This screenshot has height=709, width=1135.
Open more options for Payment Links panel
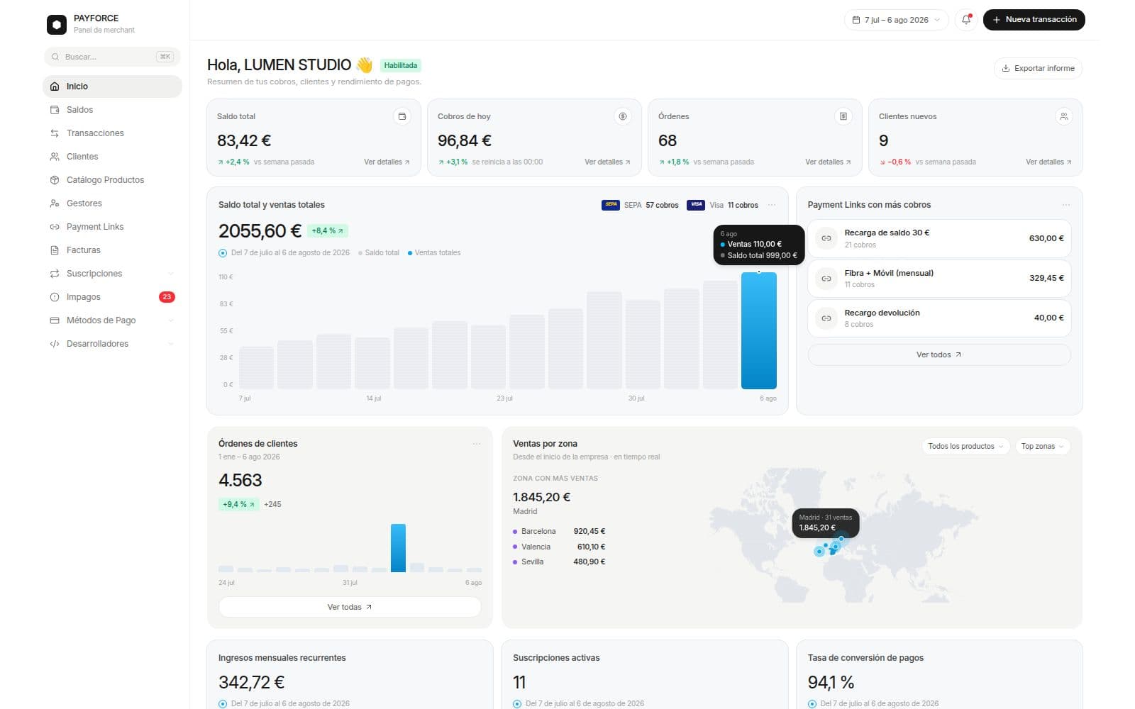pos(1066,205)
